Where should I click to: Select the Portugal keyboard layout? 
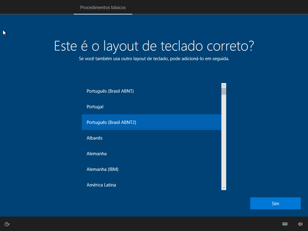(152, 107)
